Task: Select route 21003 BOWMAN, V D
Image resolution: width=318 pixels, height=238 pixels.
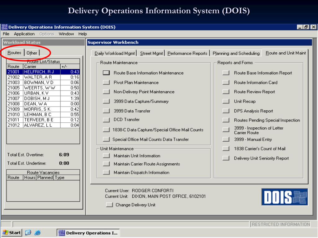Action: click(x=43, y=82)
